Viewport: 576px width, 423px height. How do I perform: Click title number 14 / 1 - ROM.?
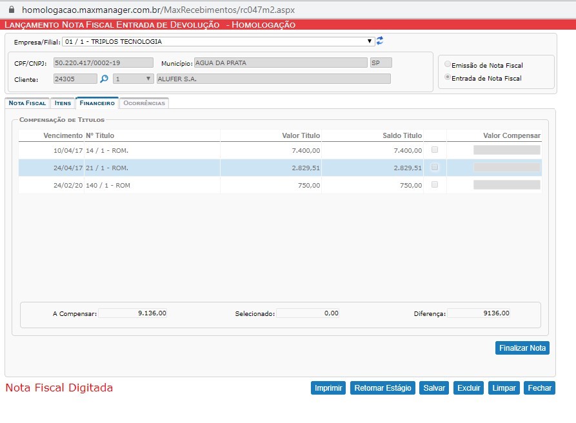click(x=107, y=150)
